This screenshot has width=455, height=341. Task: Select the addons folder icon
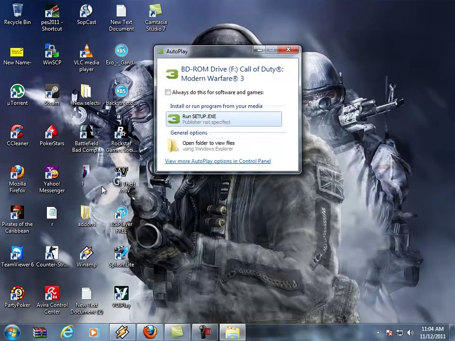tap(86, 216)
